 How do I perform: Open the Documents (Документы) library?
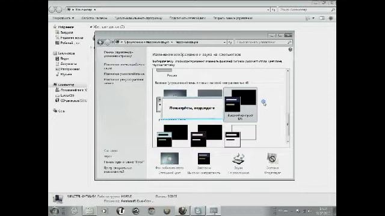68,64
